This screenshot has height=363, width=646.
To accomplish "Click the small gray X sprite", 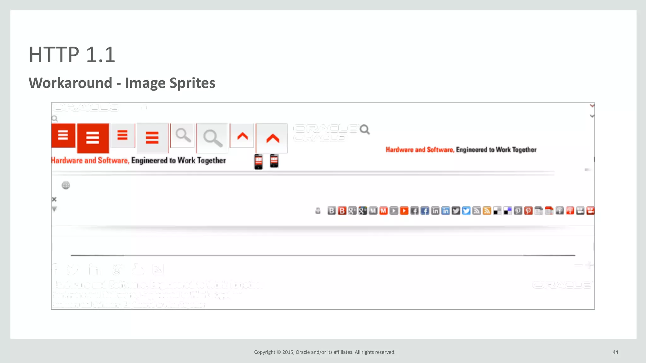I will [54, 199].
